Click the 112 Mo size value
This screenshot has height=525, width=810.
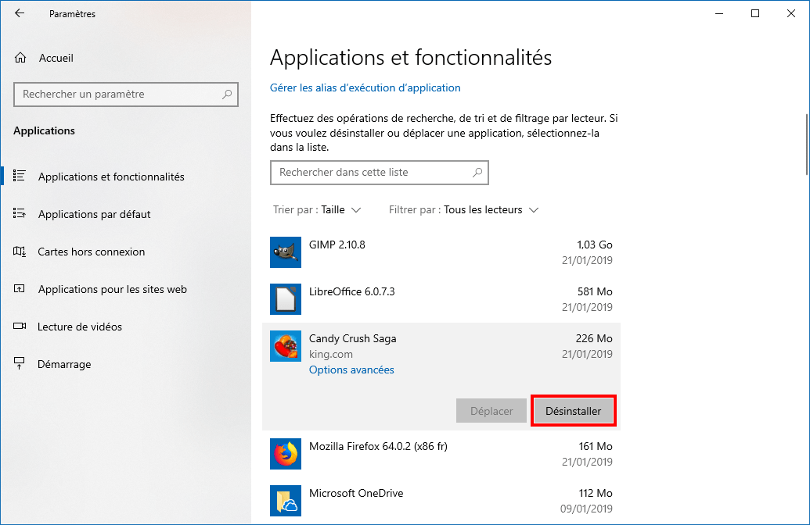[x=596, y=493]
